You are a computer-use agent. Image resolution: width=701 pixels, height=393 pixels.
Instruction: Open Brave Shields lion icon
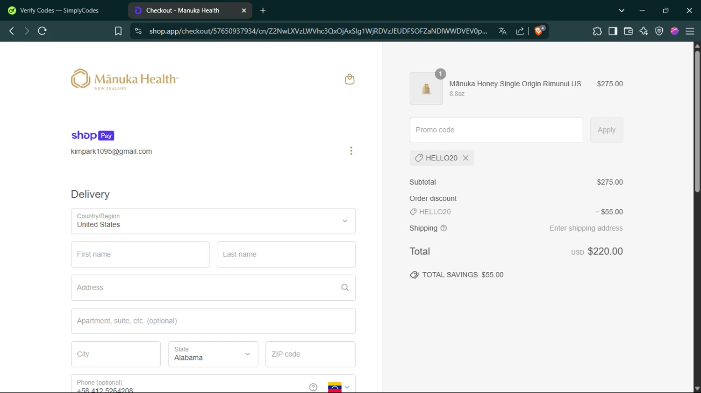tap(539, 30)
